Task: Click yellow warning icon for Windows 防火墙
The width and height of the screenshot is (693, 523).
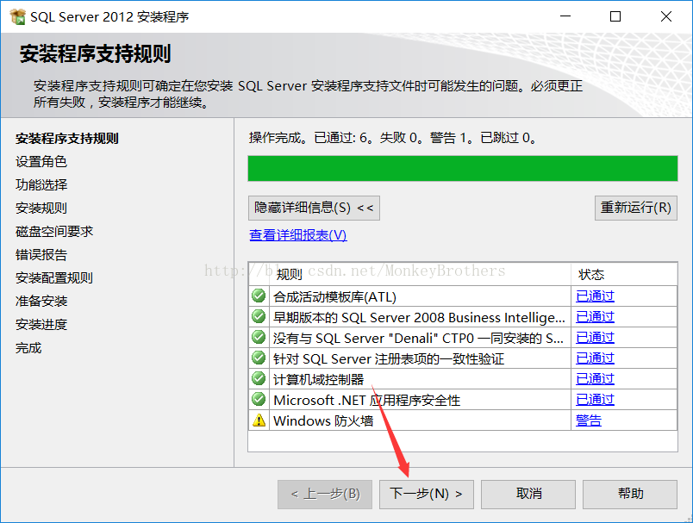Action: pos(259,420)
